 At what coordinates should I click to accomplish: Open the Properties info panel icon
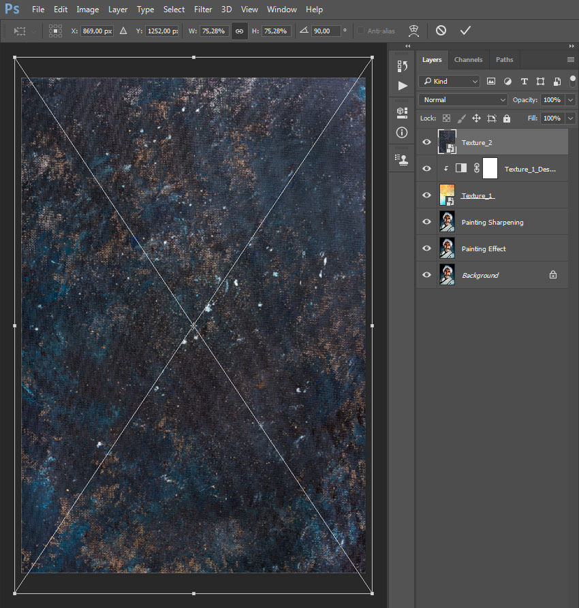coord(402,132)
